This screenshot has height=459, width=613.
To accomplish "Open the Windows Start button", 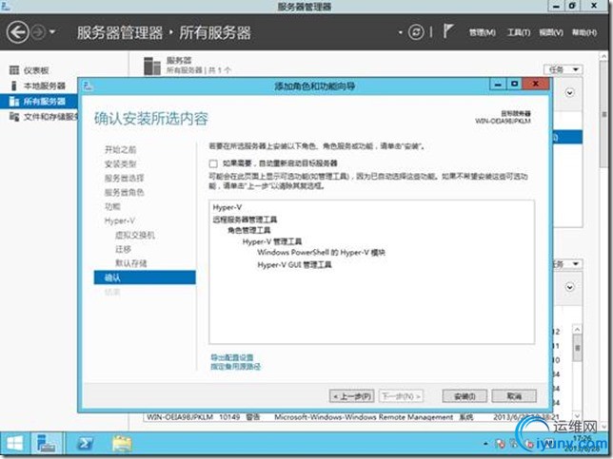I will pyautogui.click(x=15, y=444).
